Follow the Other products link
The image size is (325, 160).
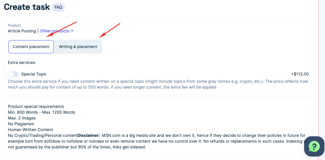pyautogui.click(x=55, y=31)
